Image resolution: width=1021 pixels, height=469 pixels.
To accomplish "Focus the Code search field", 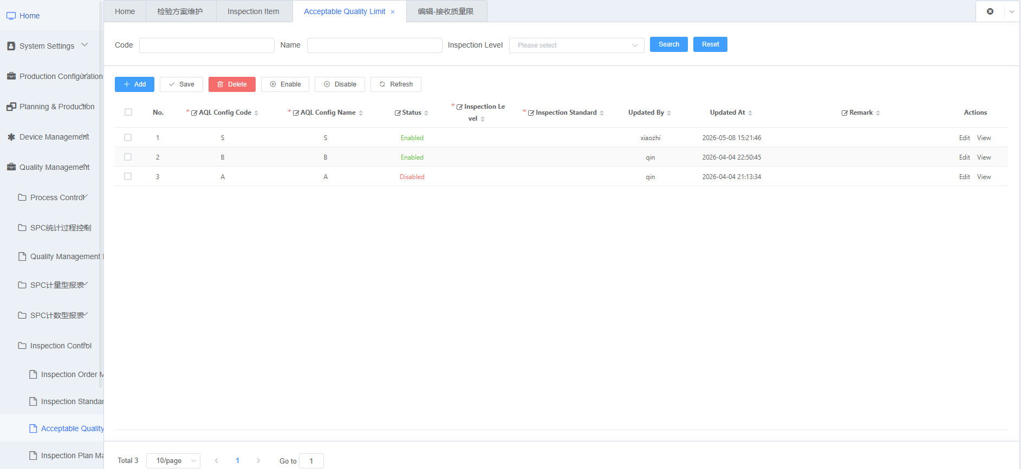I will [x=207, y=45].
